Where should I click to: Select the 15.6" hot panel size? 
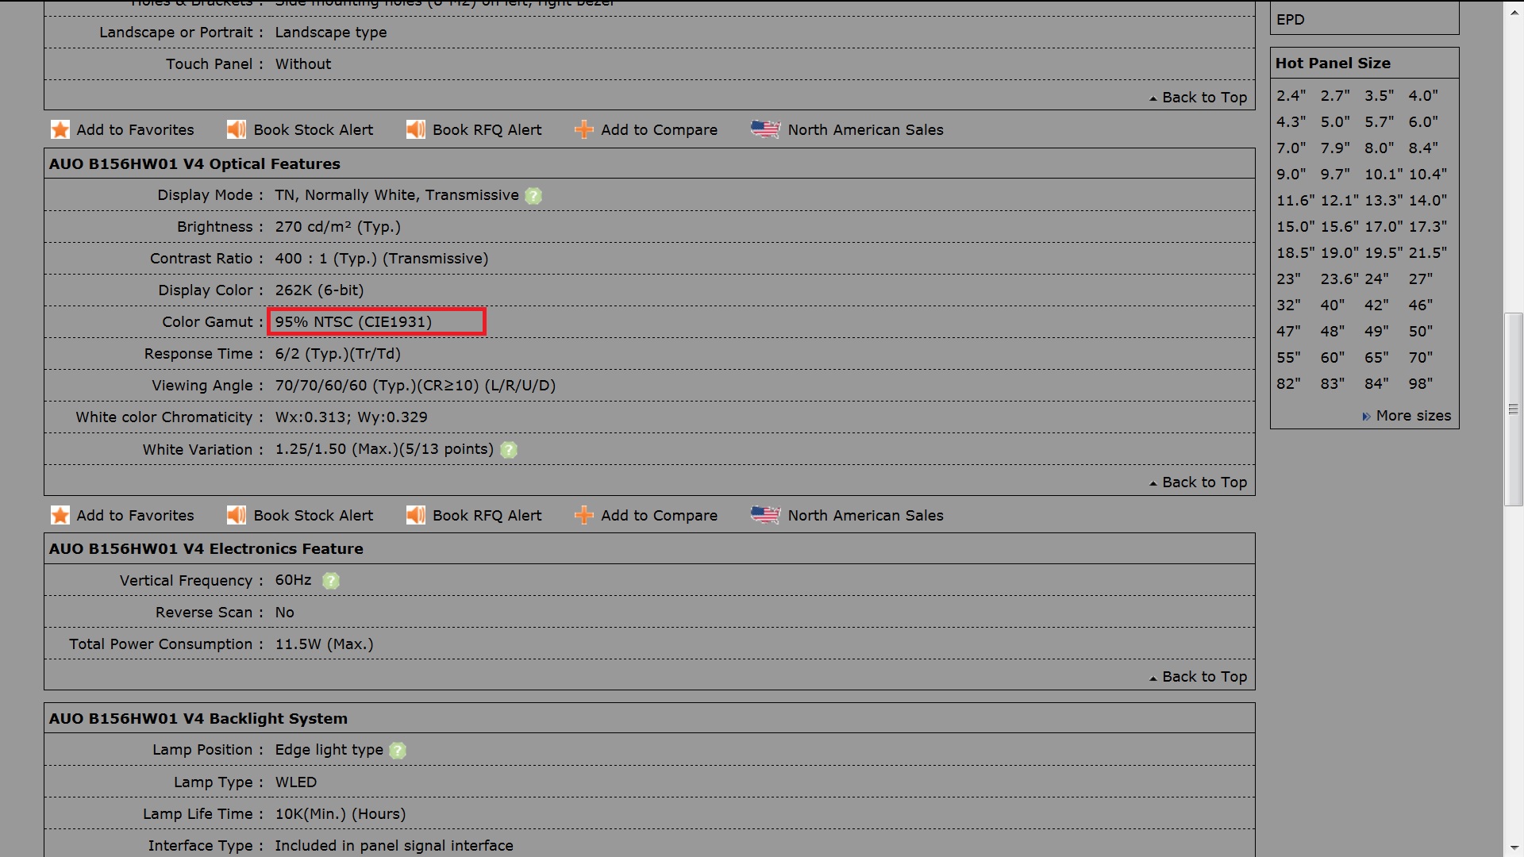(1340, 226)
